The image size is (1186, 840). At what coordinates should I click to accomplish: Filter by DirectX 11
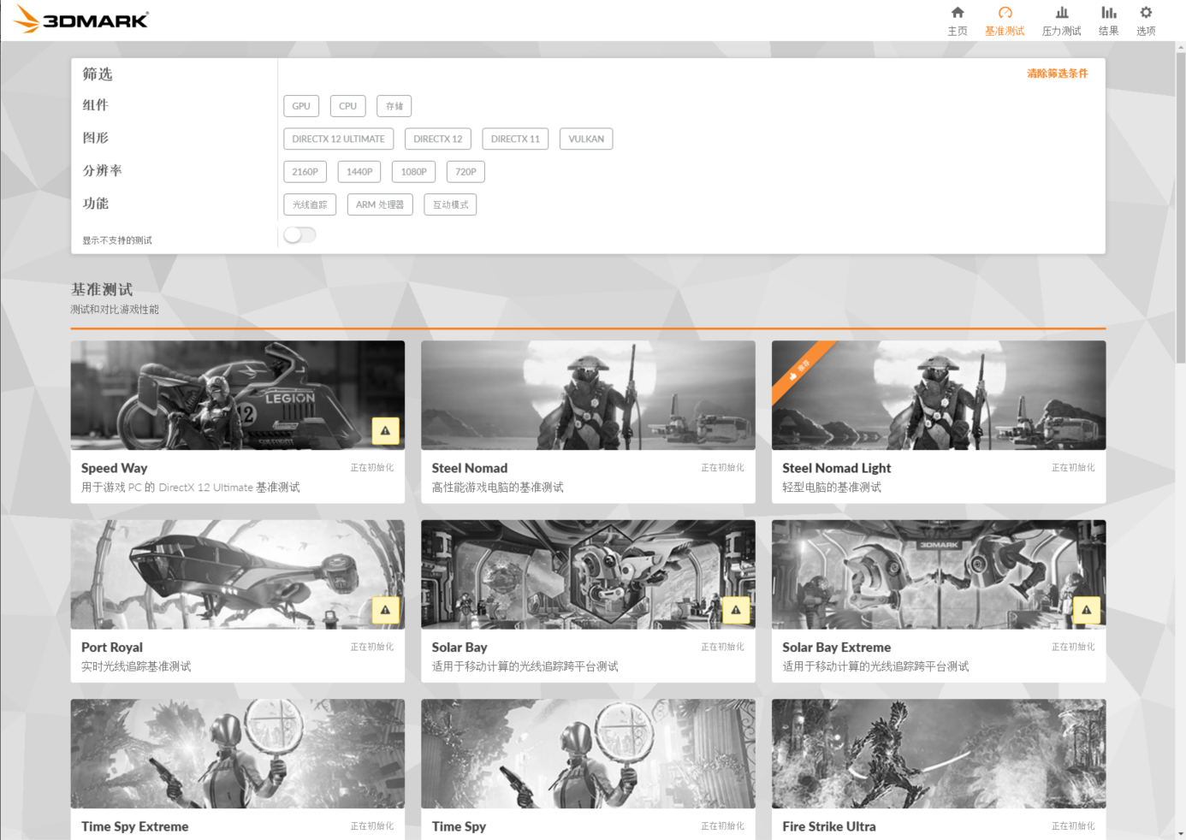pos(515,139)
